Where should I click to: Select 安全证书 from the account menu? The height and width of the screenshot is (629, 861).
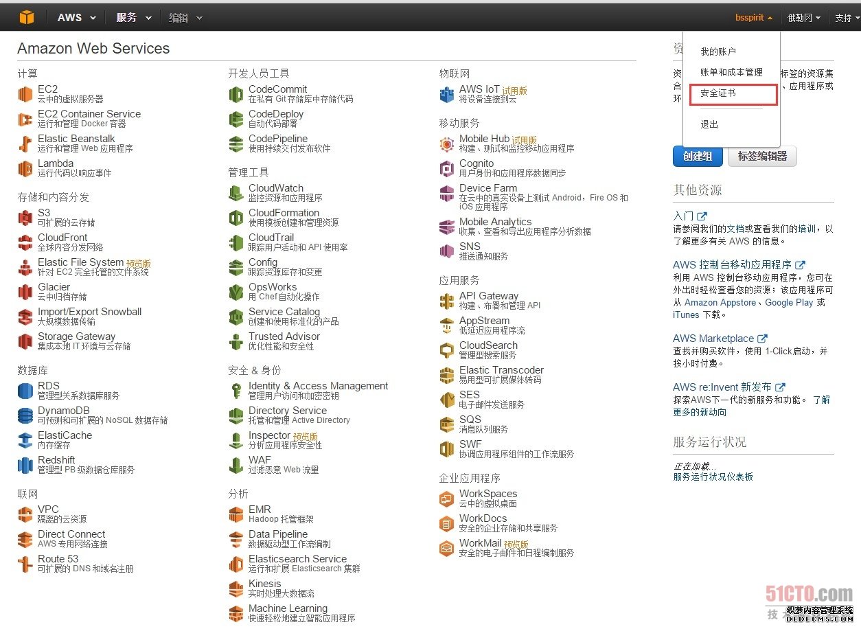point(718,93)
